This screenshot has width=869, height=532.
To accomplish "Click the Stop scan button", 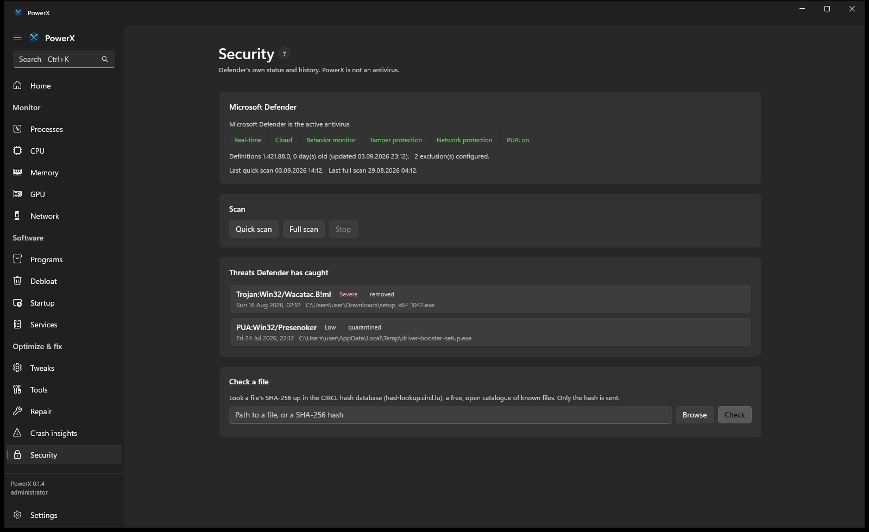I will (x=343, y=229).
